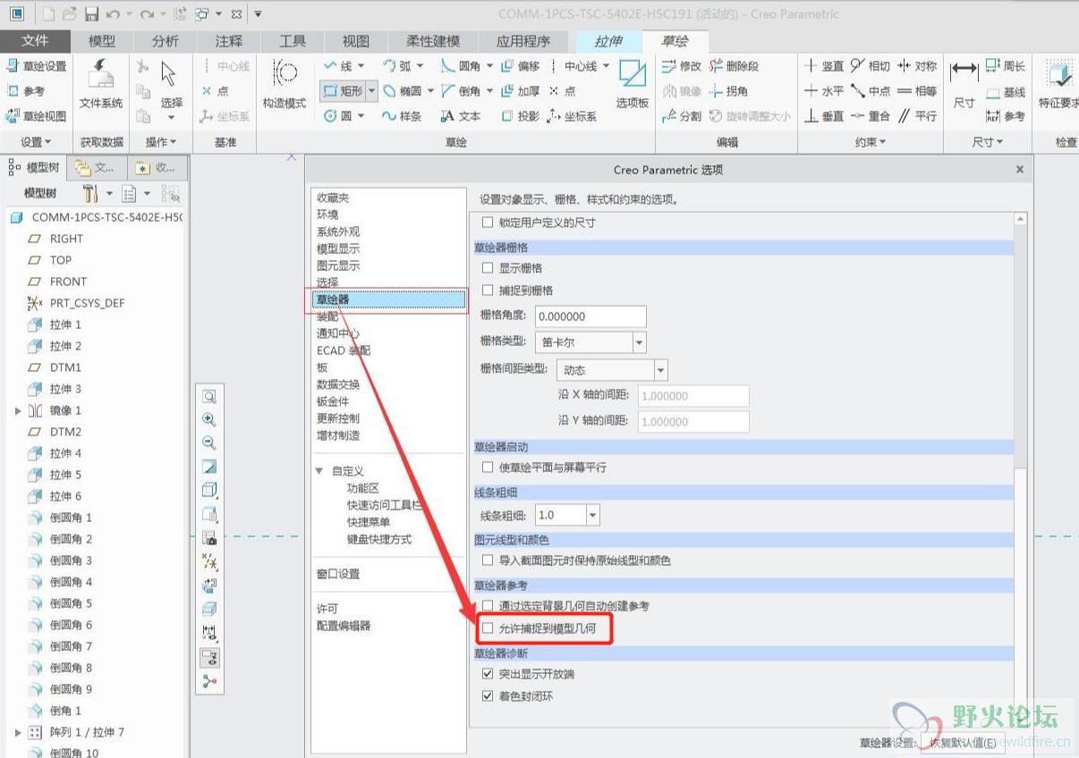Insert Text (文本) in sketch
This screenshot has width=1079, height=758.
click(x=461, y=116)
